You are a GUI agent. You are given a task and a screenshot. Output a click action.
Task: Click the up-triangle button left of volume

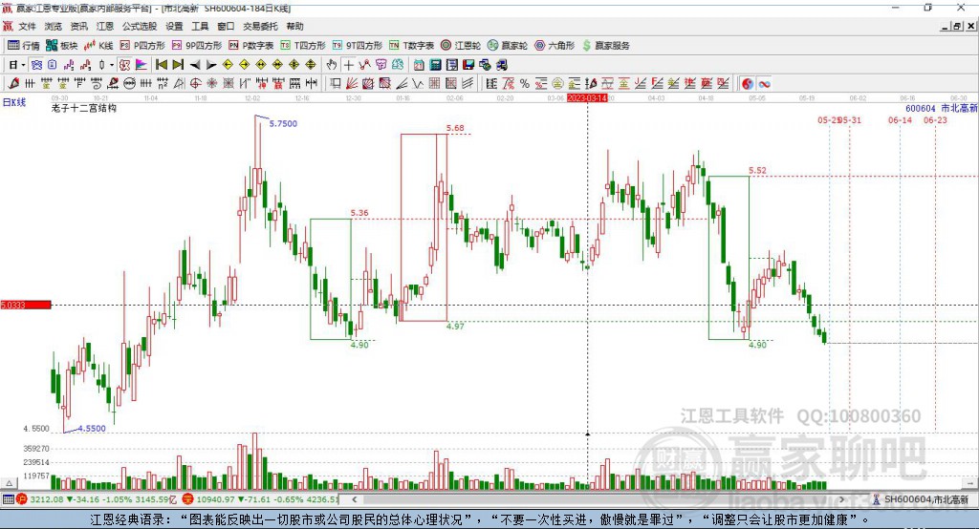point(9,483)
